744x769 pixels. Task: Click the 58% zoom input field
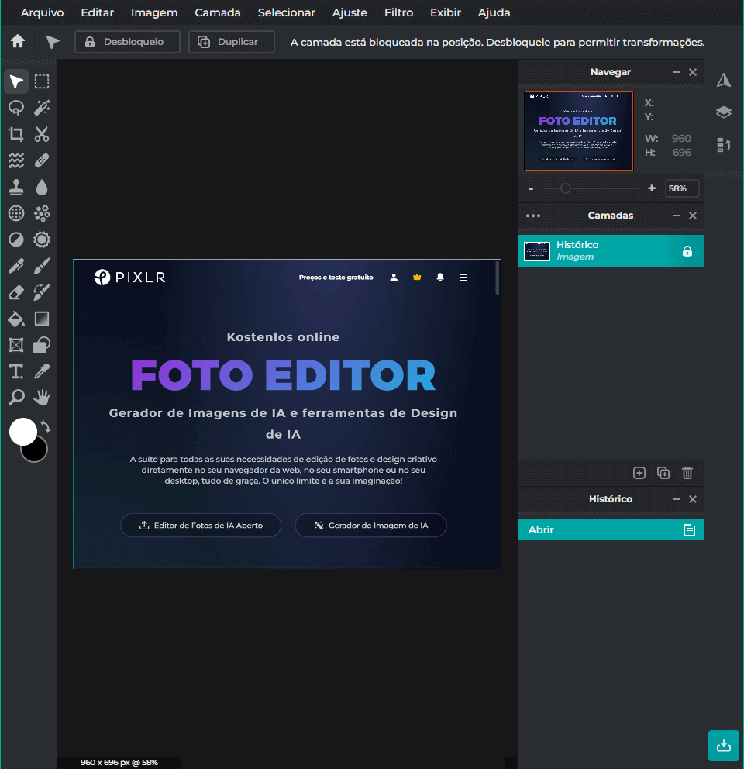[x=682, y=188]
